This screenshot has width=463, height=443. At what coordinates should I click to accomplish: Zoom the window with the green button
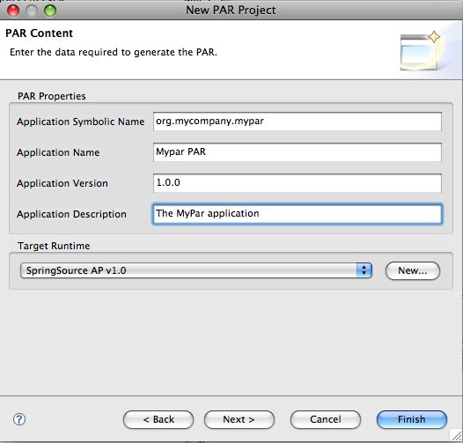50,11
